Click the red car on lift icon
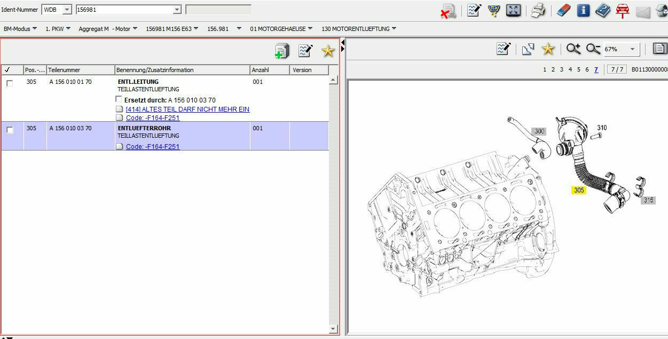 point(622,10)
